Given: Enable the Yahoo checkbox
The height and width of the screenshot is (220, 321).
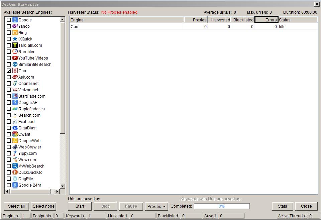Looking at the screenshot, I should pos(9,26).
